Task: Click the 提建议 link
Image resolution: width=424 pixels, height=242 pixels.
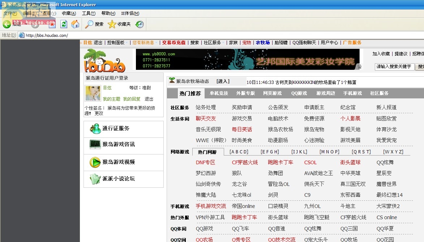Action: coord(401,54)
